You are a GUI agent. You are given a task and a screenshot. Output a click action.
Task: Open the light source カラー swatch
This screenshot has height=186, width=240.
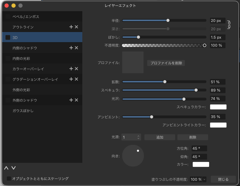[201, 164]
